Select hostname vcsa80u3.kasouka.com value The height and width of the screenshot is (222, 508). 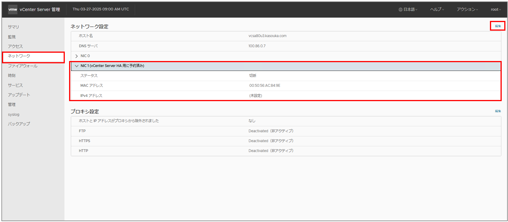(267, 36)
